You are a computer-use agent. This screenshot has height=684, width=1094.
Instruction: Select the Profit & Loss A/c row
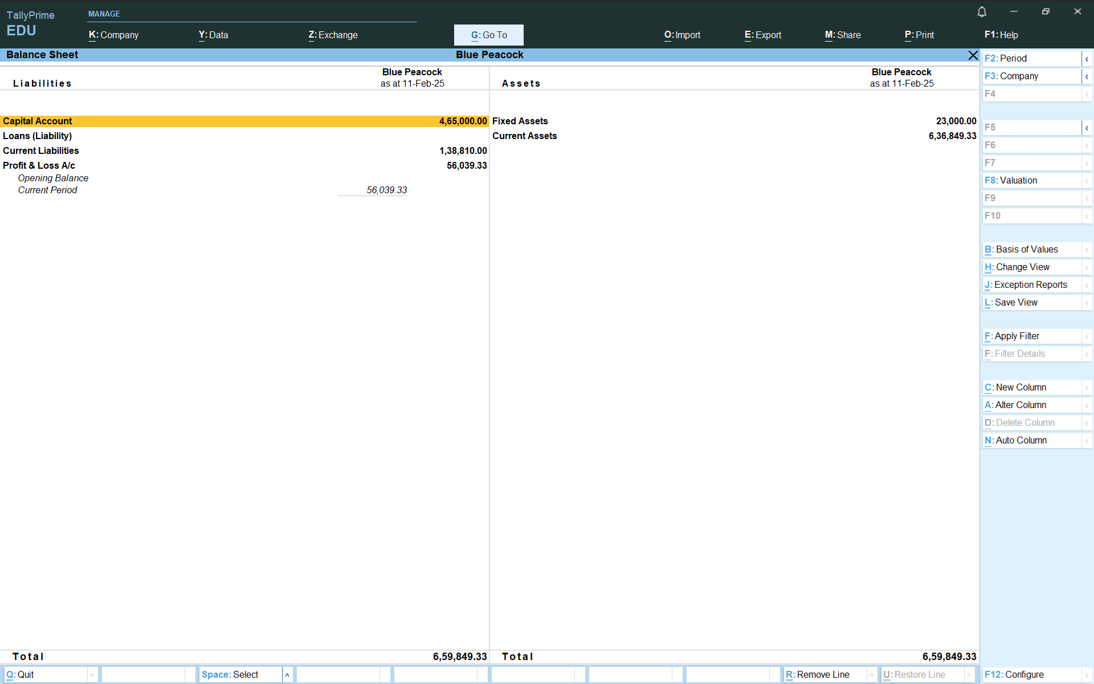pos(244,166)
